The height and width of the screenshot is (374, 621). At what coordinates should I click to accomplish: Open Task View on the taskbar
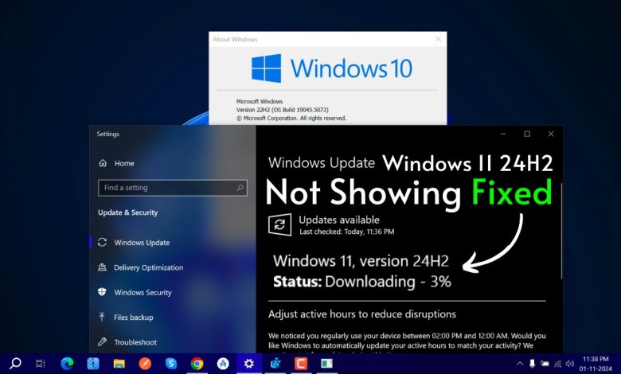[x=41, y=364]
